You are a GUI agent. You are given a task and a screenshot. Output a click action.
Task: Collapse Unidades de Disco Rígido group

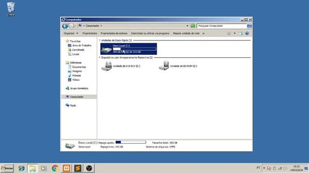click(99, 40)
